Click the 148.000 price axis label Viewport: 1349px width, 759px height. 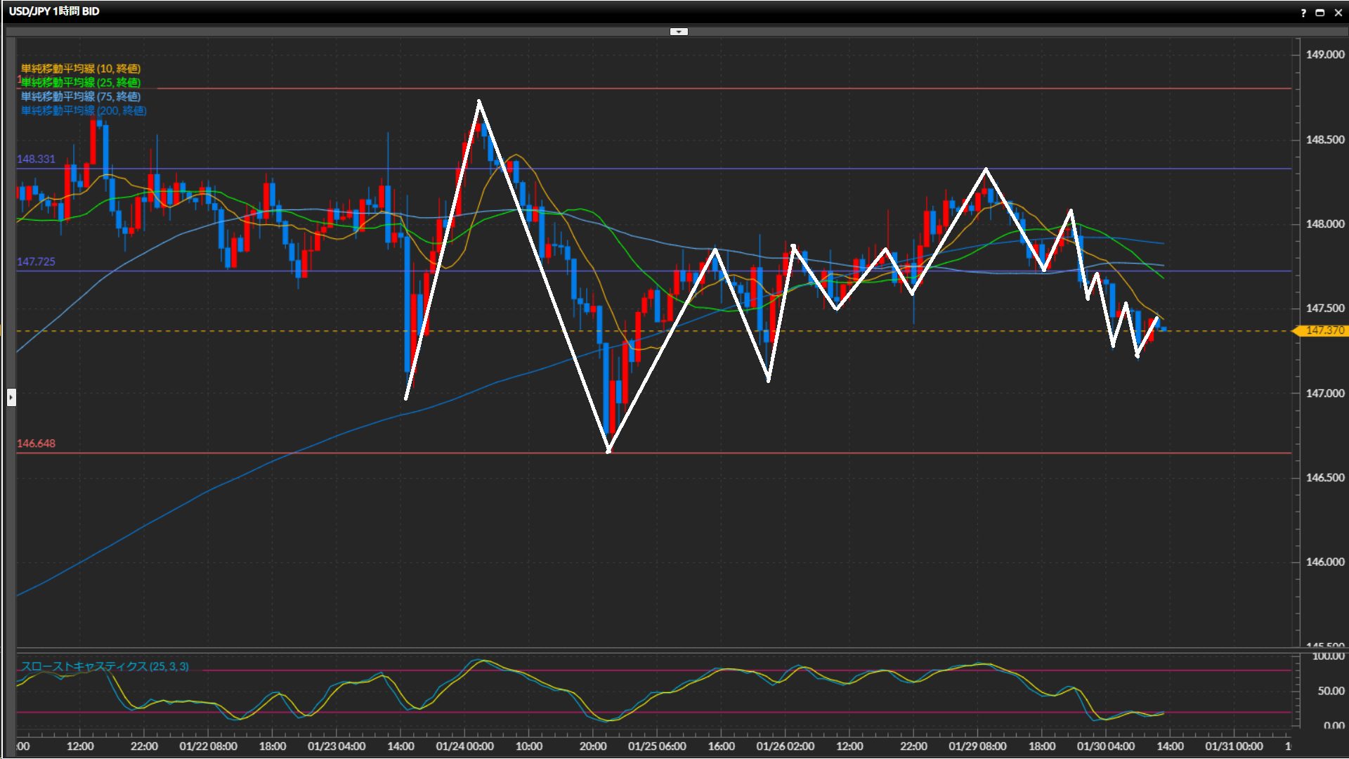1324,224
